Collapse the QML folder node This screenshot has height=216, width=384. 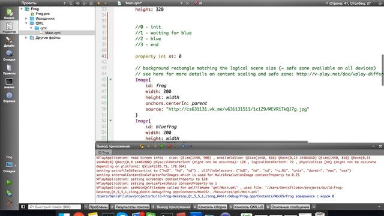click(x=26, y=23)
